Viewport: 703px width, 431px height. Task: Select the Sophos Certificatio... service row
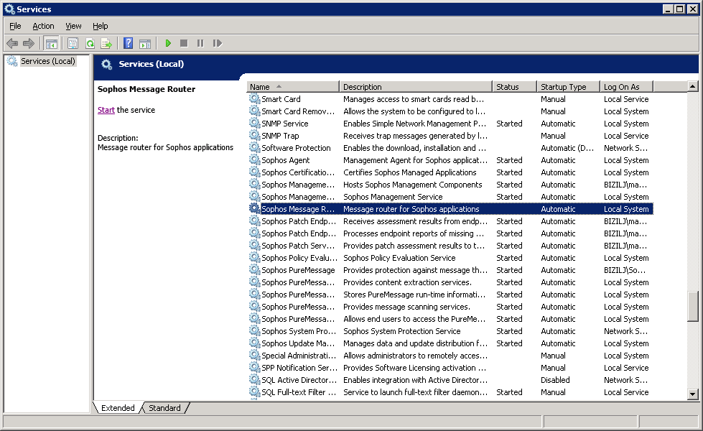[450, 172]
